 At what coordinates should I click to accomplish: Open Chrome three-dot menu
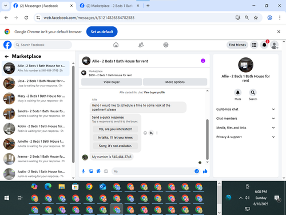(x=280, y=18)
